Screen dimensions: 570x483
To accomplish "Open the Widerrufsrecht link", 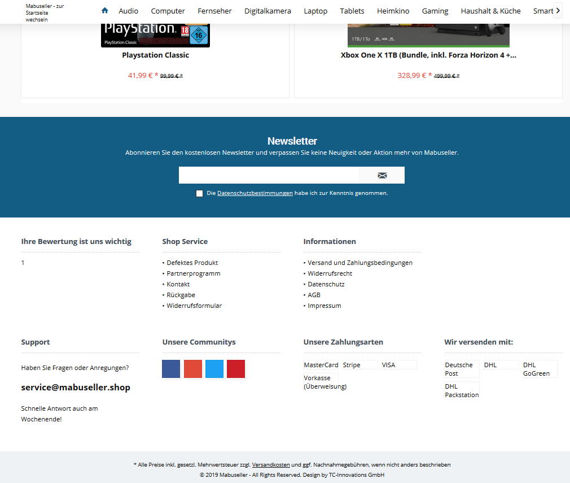I will point(330,273).
